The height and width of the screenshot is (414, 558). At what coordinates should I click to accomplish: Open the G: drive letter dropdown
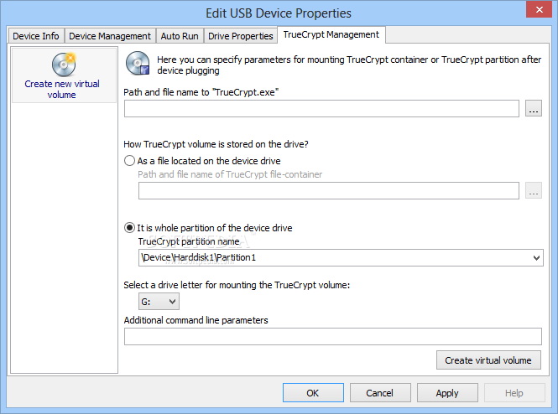159,302
